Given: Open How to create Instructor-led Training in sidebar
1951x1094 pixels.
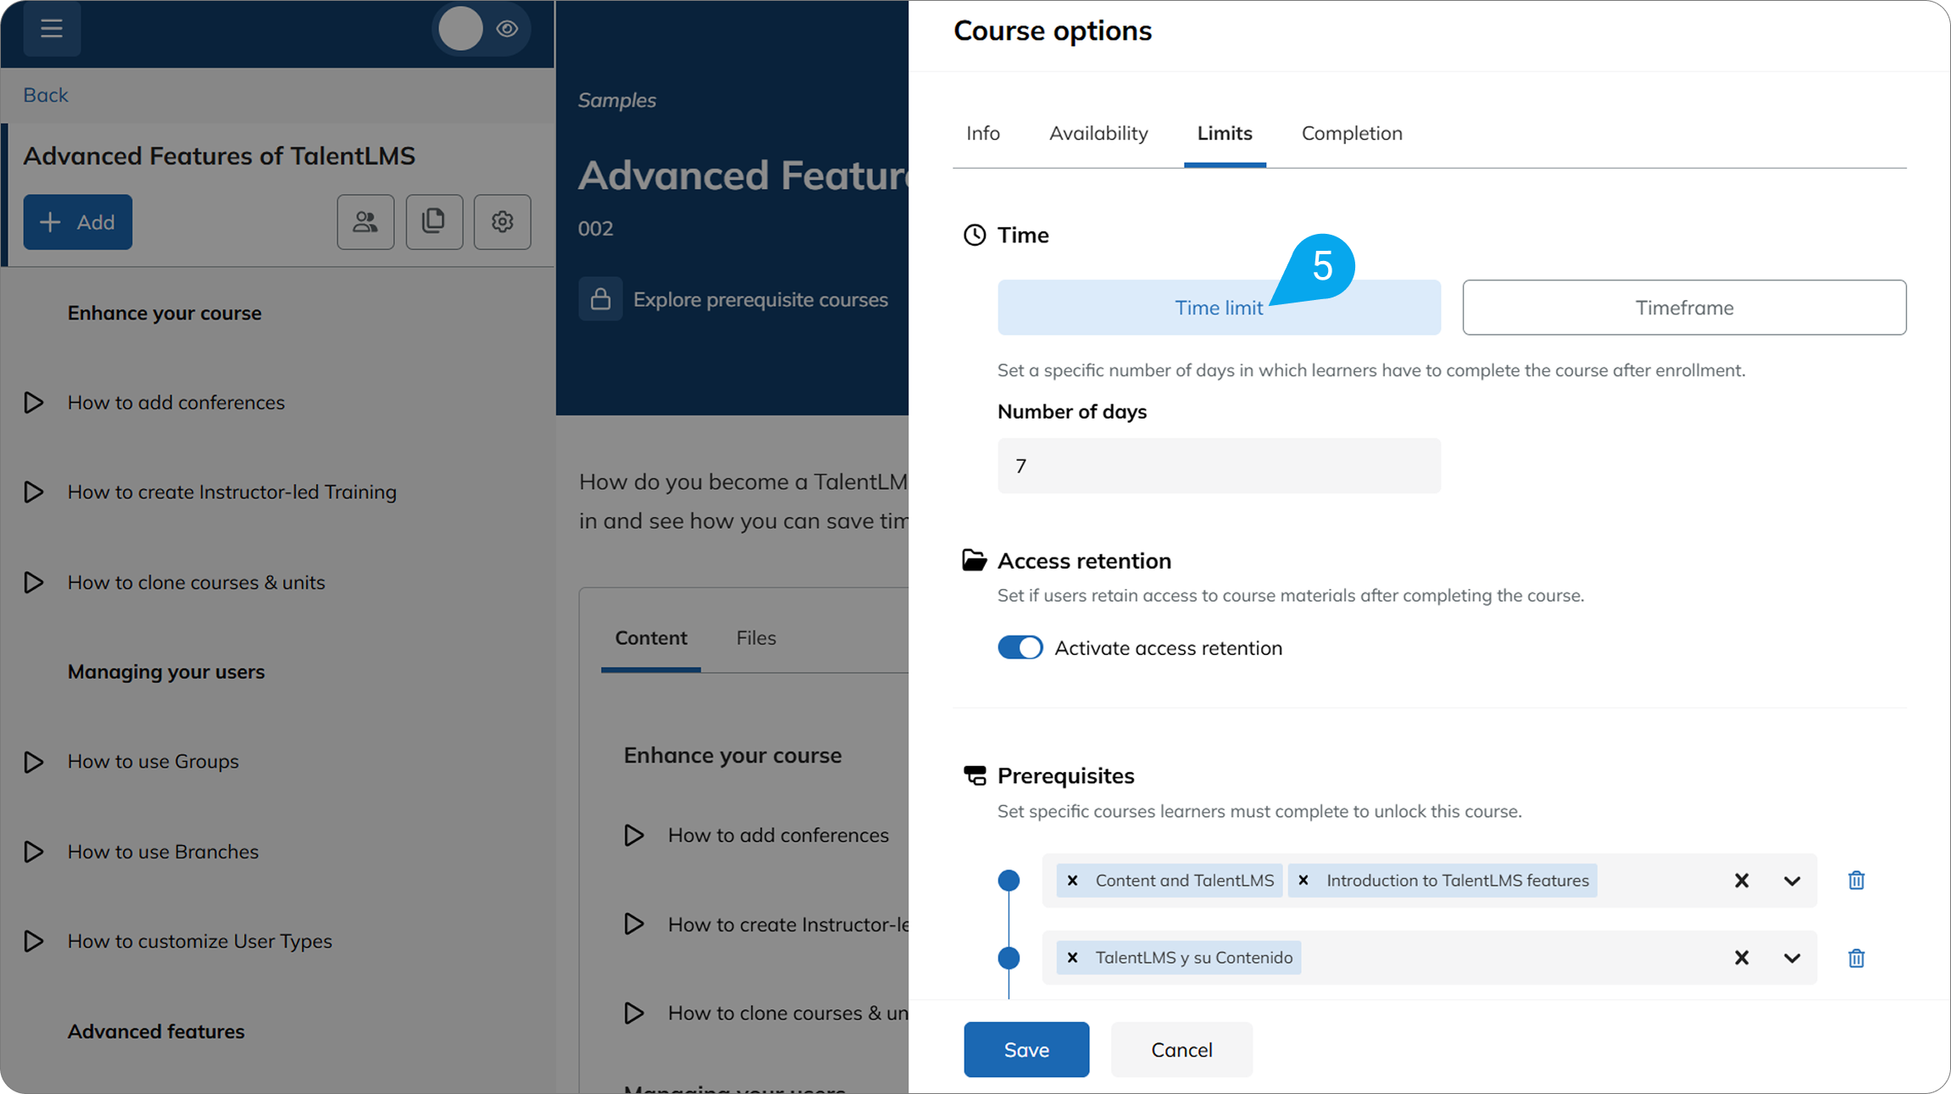Looking at the screenshot, I should (232, 492).
